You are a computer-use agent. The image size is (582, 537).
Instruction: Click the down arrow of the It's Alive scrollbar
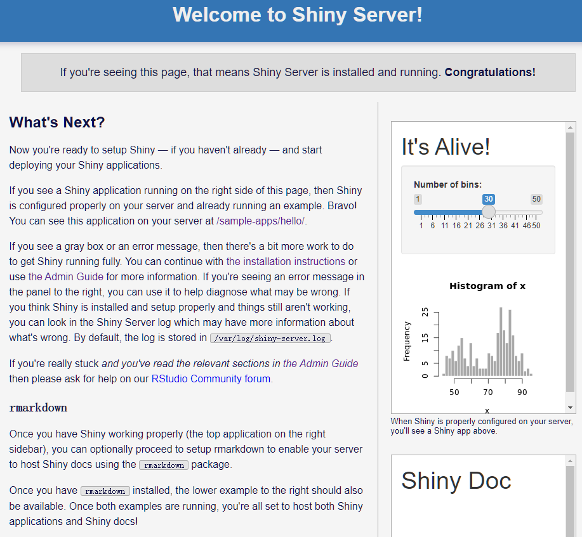point(570,408)
